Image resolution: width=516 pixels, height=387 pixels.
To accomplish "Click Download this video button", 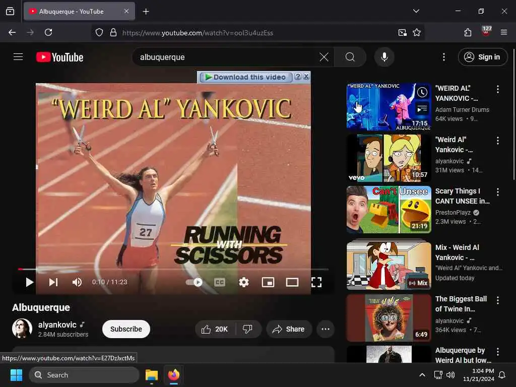I will [246, 77].
